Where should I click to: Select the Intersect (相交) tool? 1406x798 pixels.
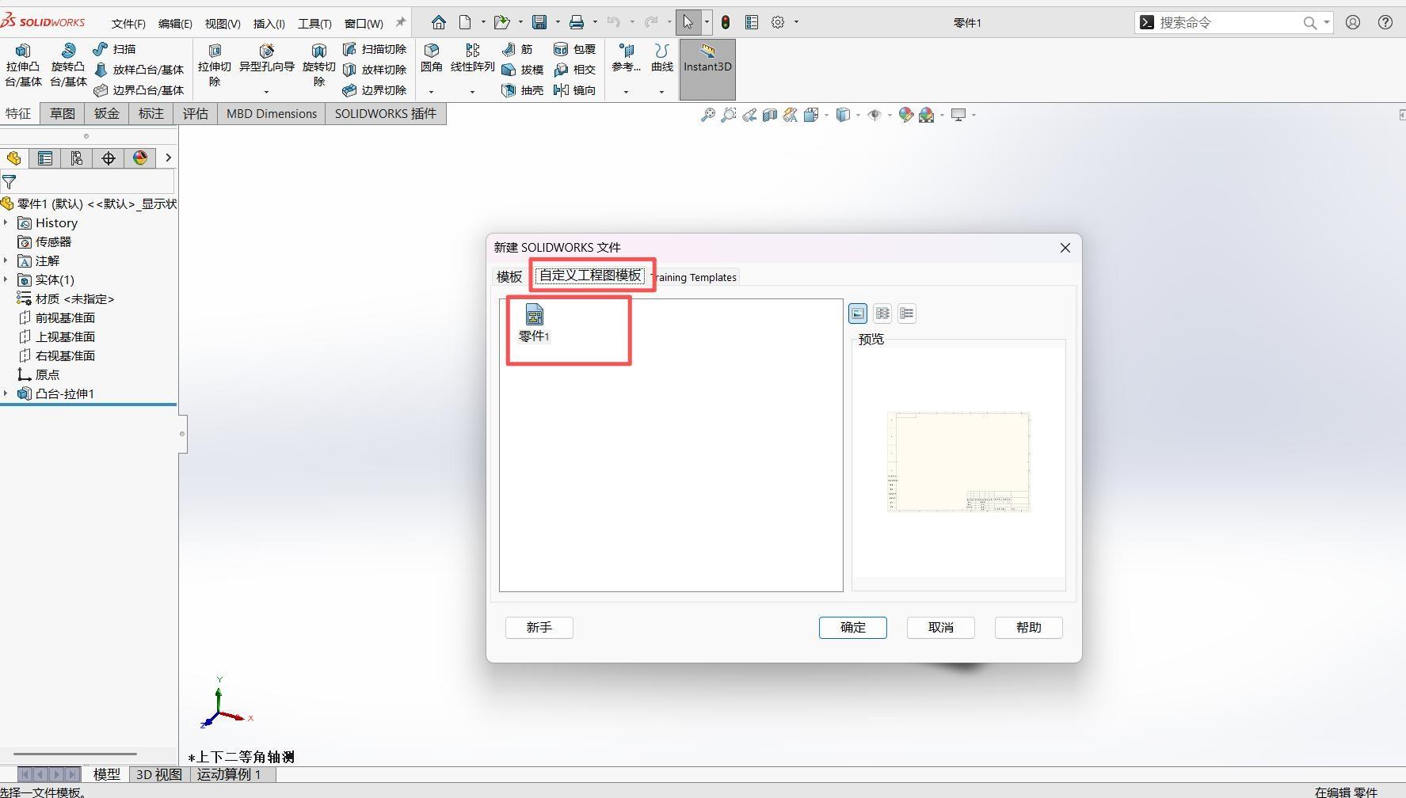(575, 70)
